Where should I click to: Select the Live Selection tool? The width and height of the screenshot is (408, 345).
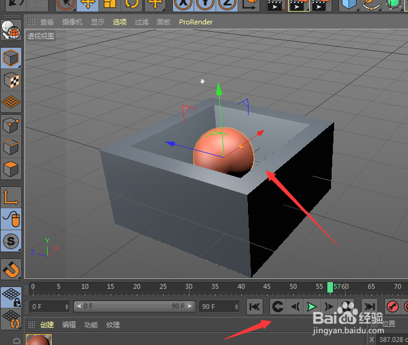coord(65,5)
